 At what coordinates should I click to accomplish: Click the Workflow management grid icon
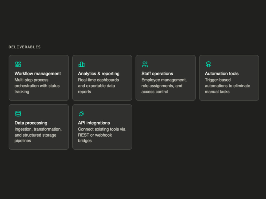point(18,64)
